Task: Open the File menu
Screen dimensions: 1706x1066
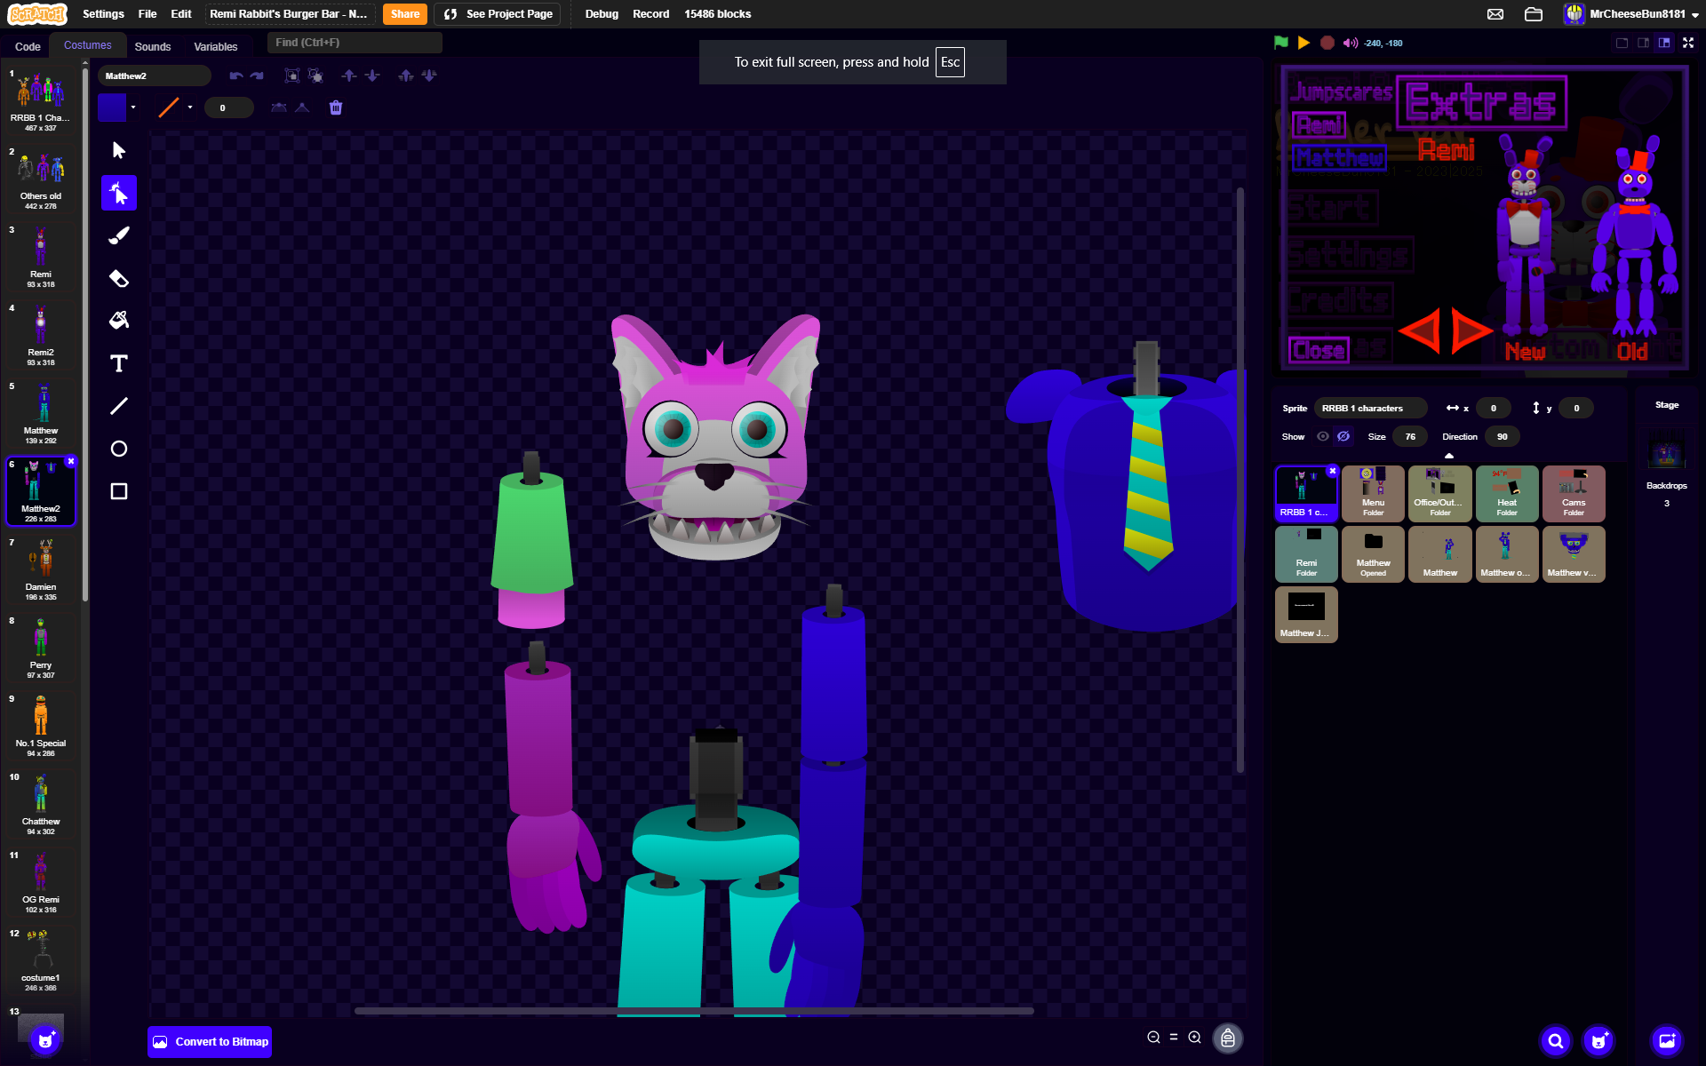Action: tap(147, 14)
